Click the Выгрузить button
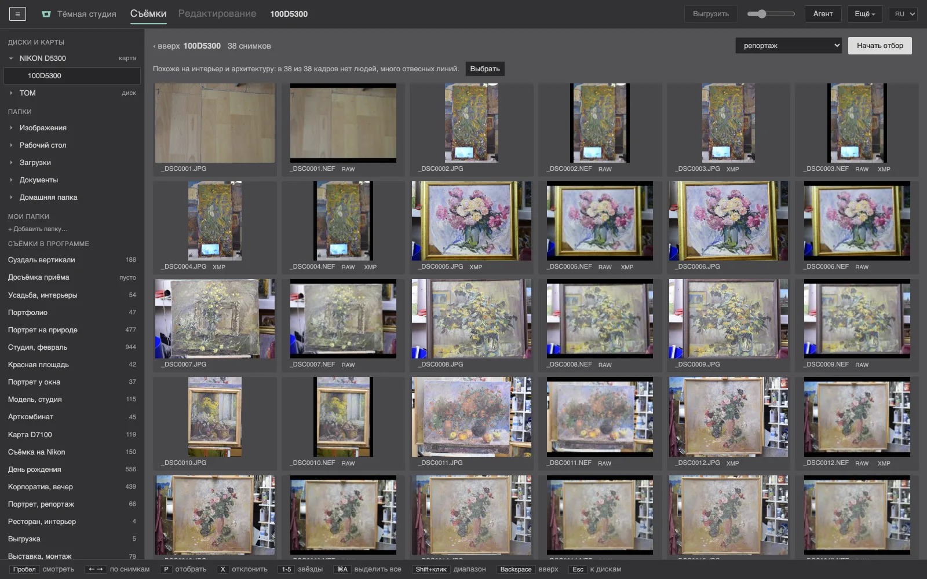The height and width of the screenshot is (579, 927). [x=711, y=14]
